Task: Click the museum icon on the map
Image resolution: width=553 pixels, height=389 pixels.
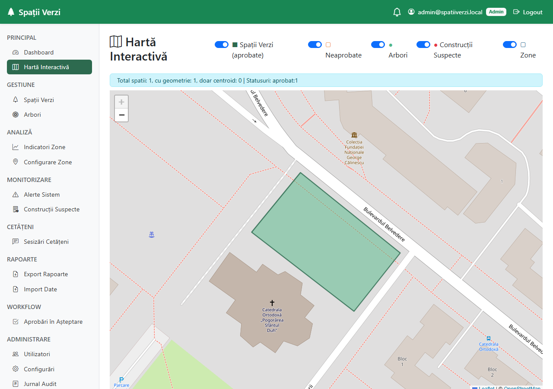Action: coord(354,135)
